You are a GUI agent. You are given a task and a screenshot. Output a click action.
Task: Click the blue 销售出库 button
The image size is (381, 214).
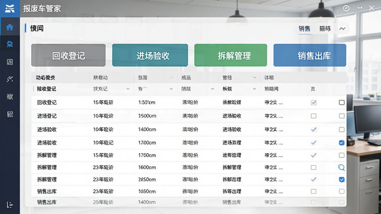310,55
